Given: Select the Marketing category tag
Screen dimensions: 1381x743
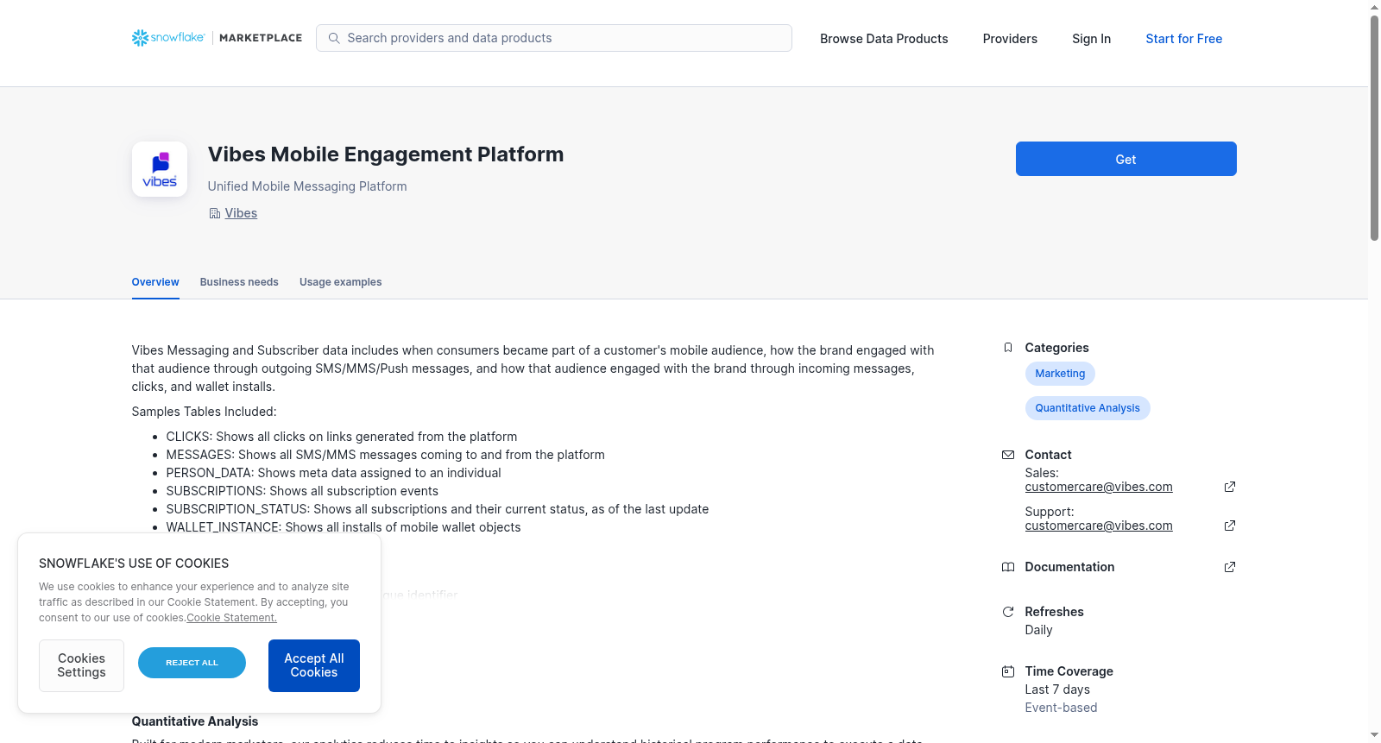Looking at the screenshot, I should pos(1060,374).
